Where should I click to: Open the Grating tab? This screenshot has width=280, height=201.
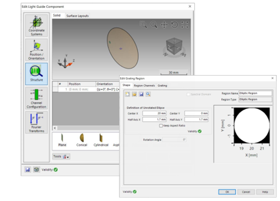pos(162,86)
